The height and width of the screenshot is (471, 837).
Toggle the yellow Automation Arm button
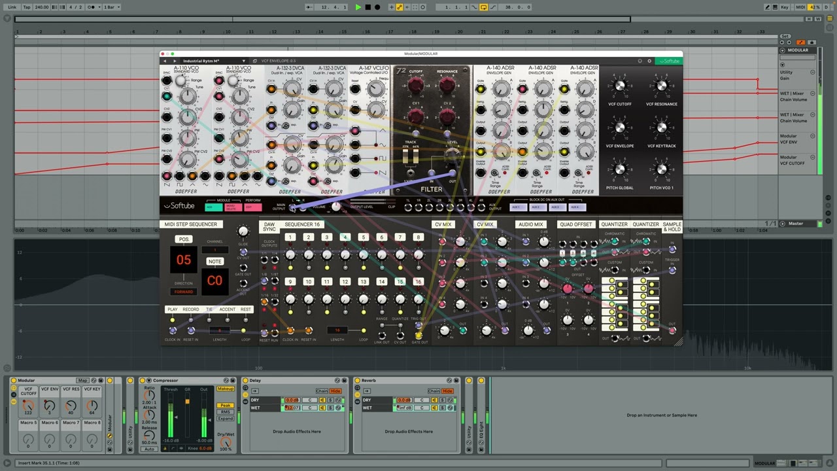[x=400, y=7]
